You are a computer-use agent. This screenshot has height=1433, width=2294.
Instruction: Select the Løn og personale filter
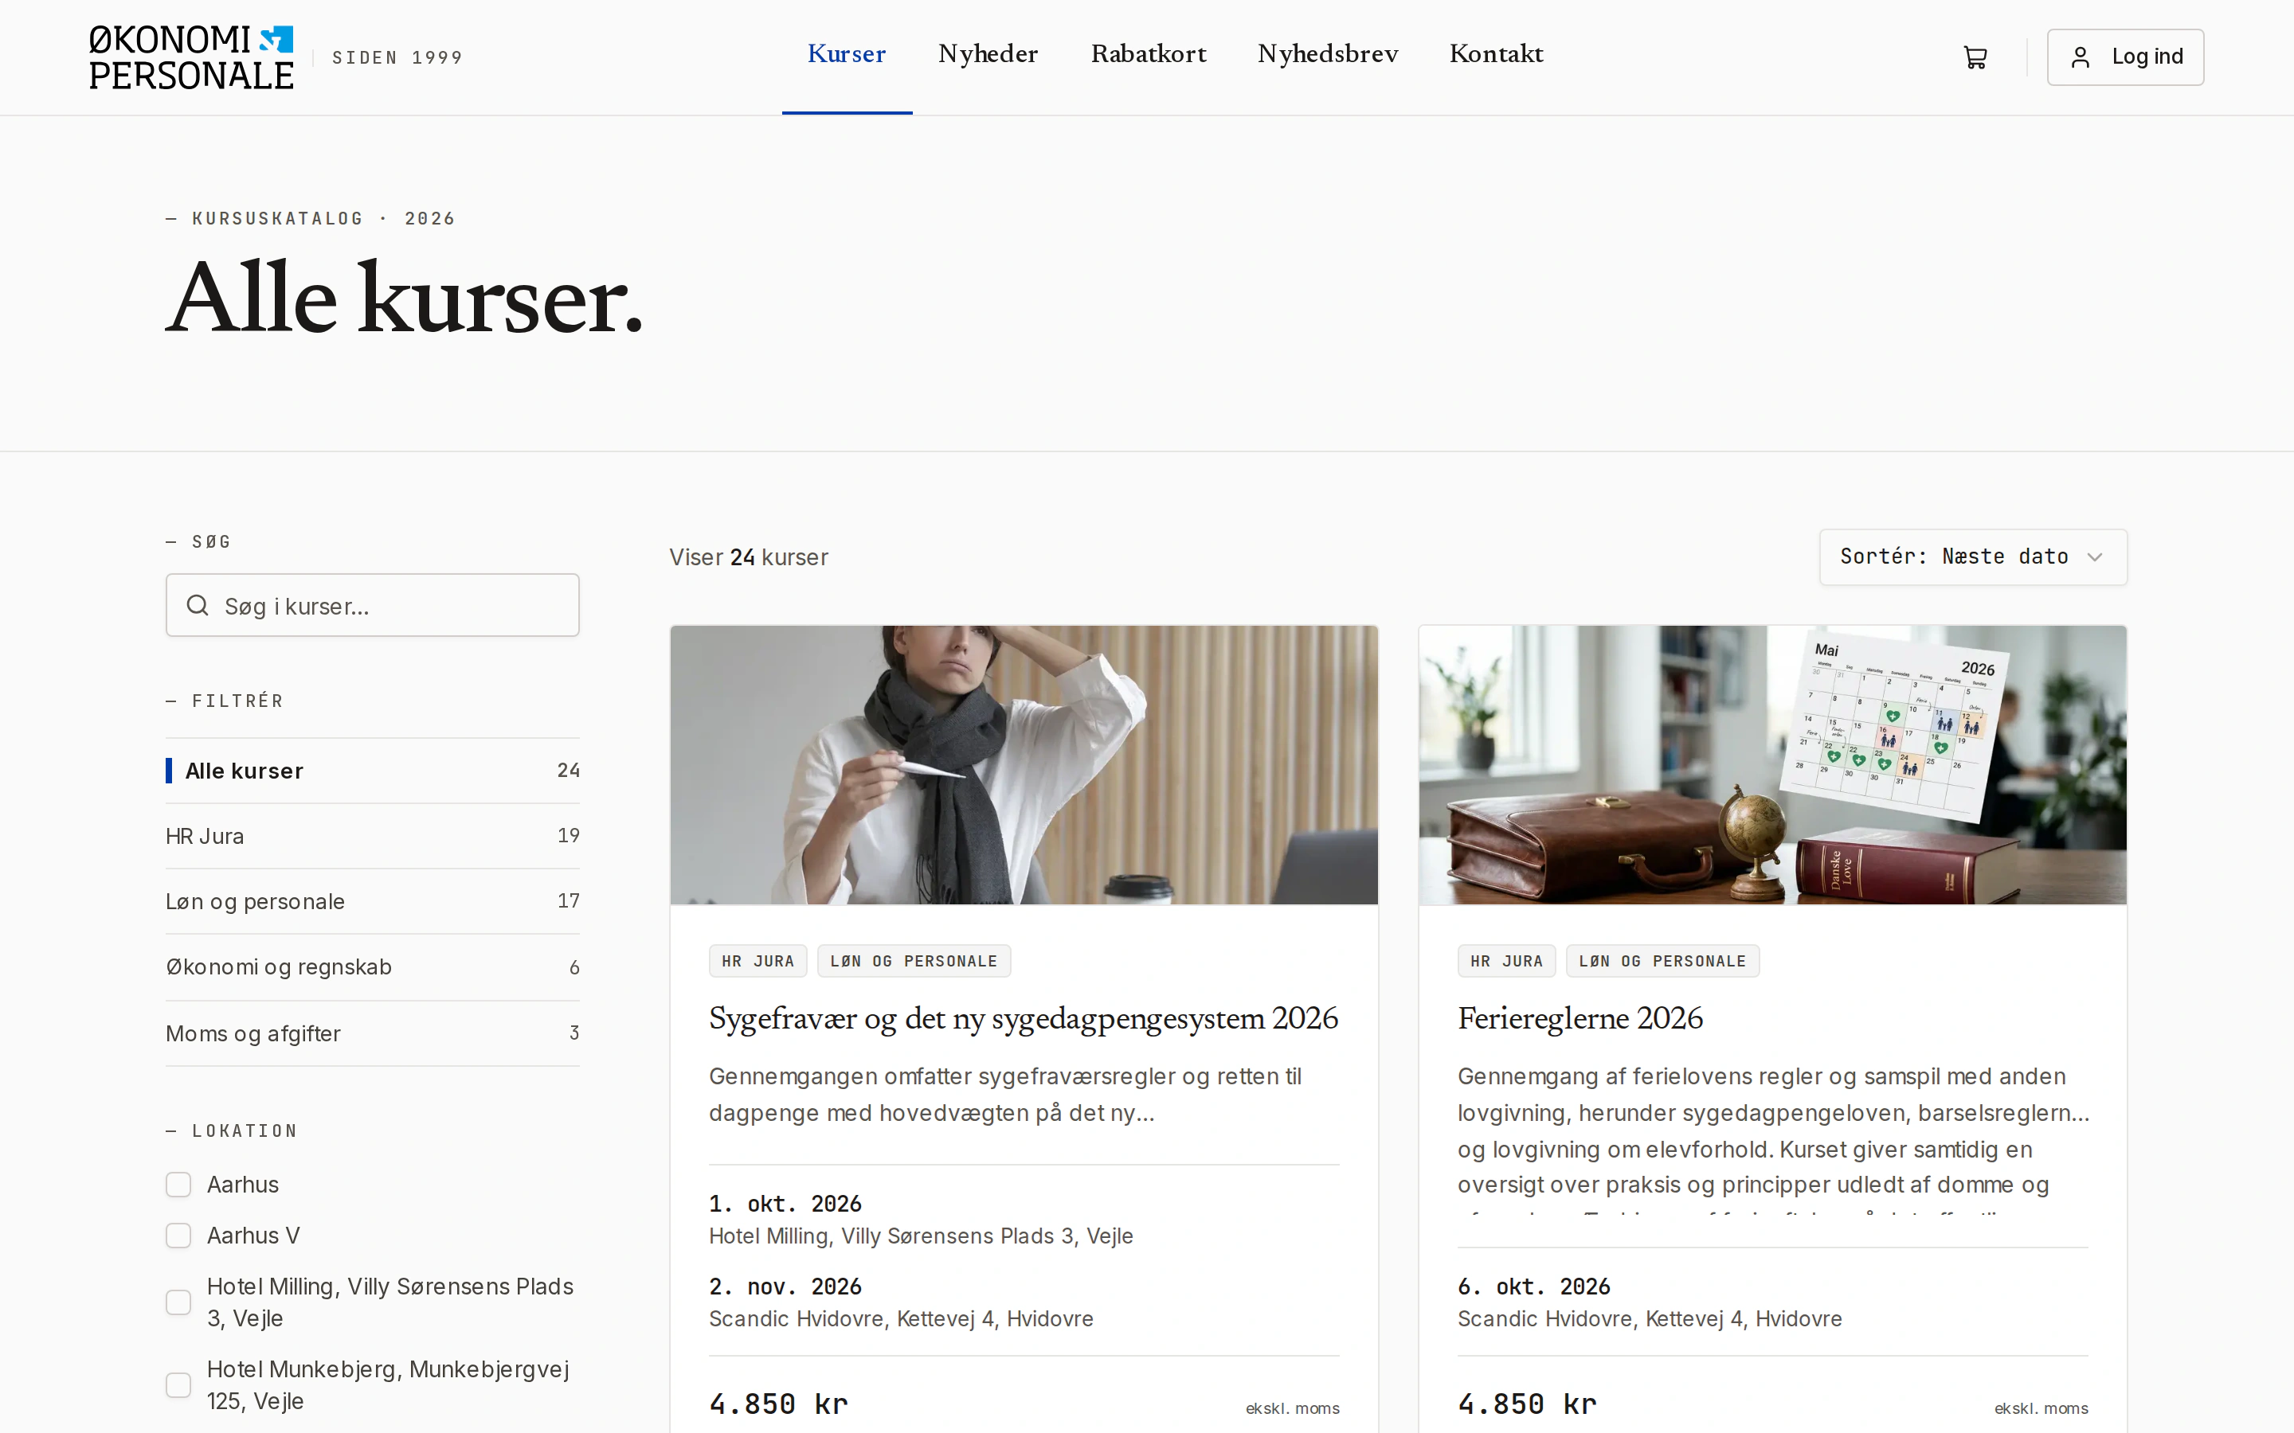click(x=373, y=901)
